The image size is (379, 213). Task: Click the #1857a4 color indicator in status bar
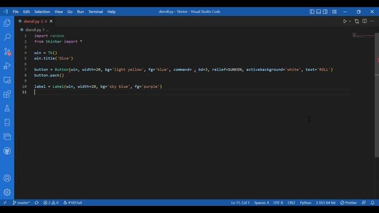(x=73, y=202)
